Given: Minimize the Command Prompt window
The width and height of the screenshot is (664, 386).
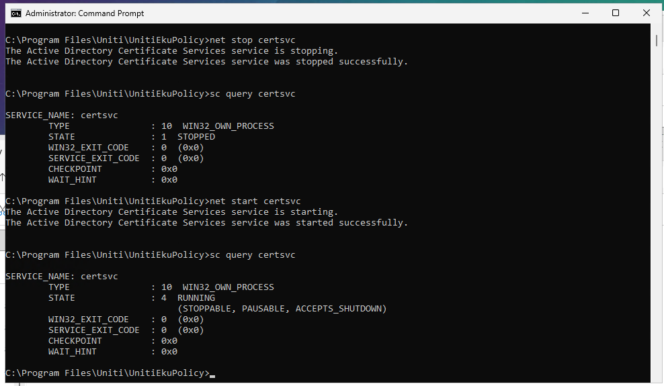Looking at the screenshot, I should (584, 13).
